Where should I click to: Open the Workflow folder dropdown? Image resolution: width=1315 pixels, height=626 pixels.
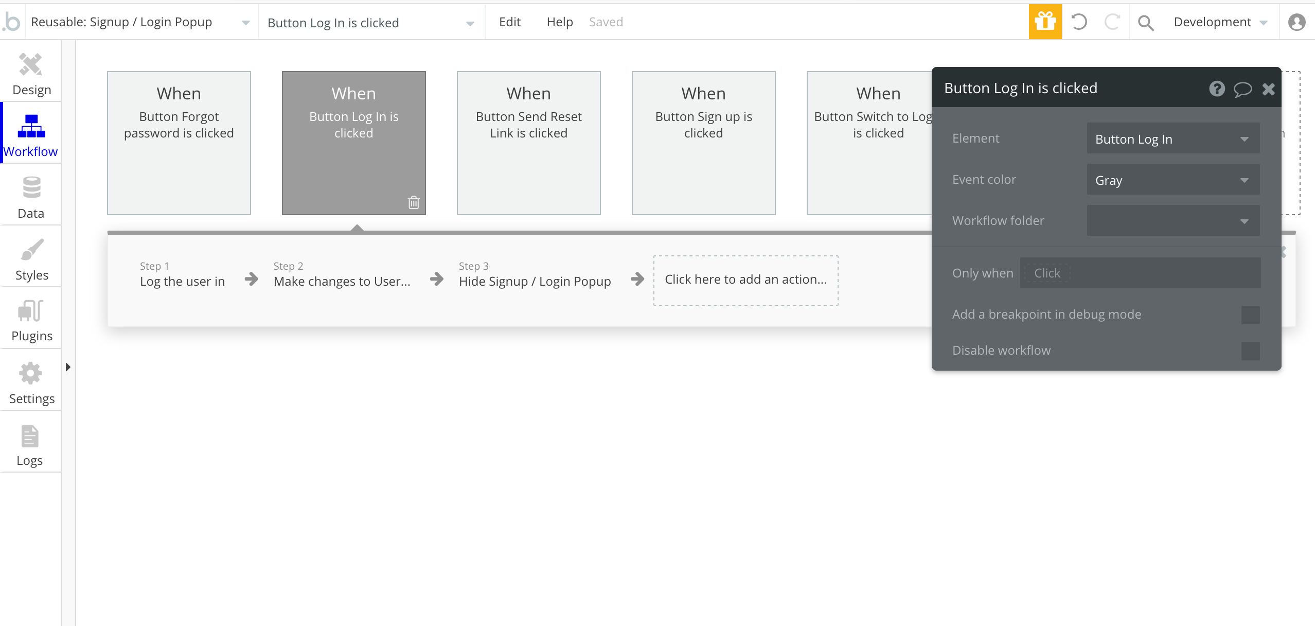(1173, 221)
